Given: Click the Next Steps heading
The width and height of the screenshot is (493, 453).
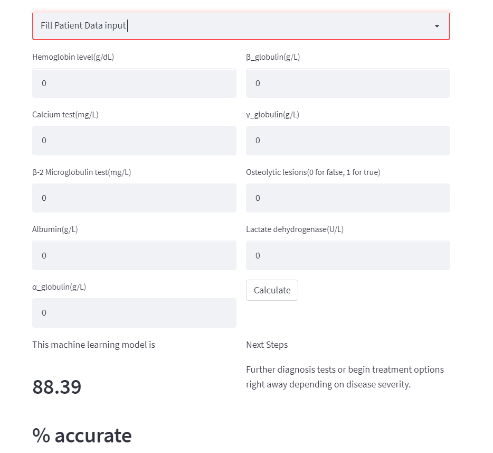Looking at the screenshot, I should click(x=267, y=345).
